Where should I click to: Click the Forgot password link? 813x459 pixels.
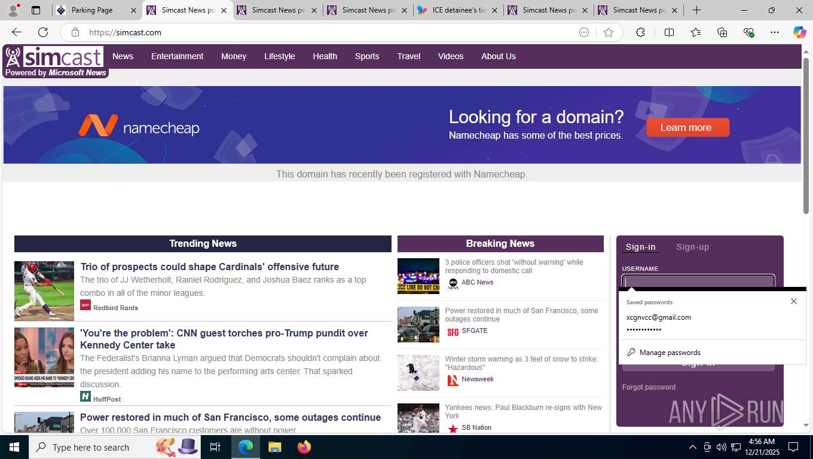pyautogui.click(x=649, y=387)
